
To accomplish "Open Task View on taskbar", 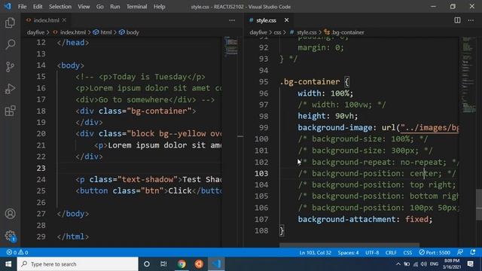I will pos(163,264).
